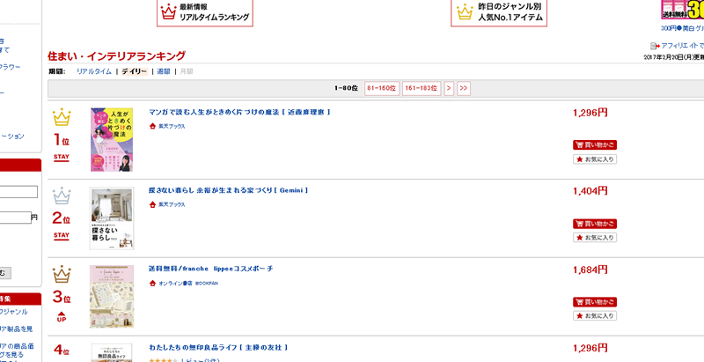This screenshot has height=362, width=704.
Task: Go to ranks 161-183位 page
Action: (422, 88)
